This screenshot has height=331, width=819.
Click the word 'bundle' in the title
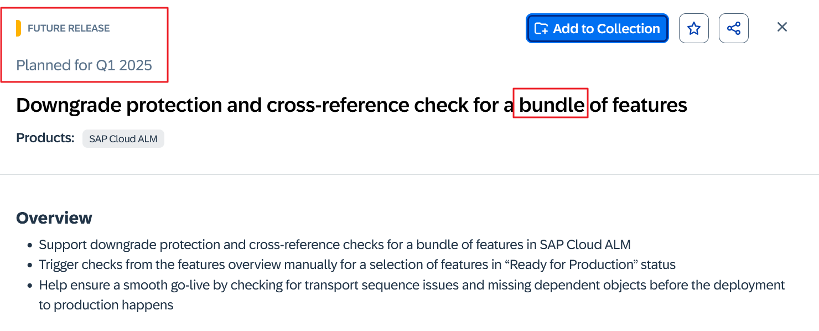[x=551, y=105]
